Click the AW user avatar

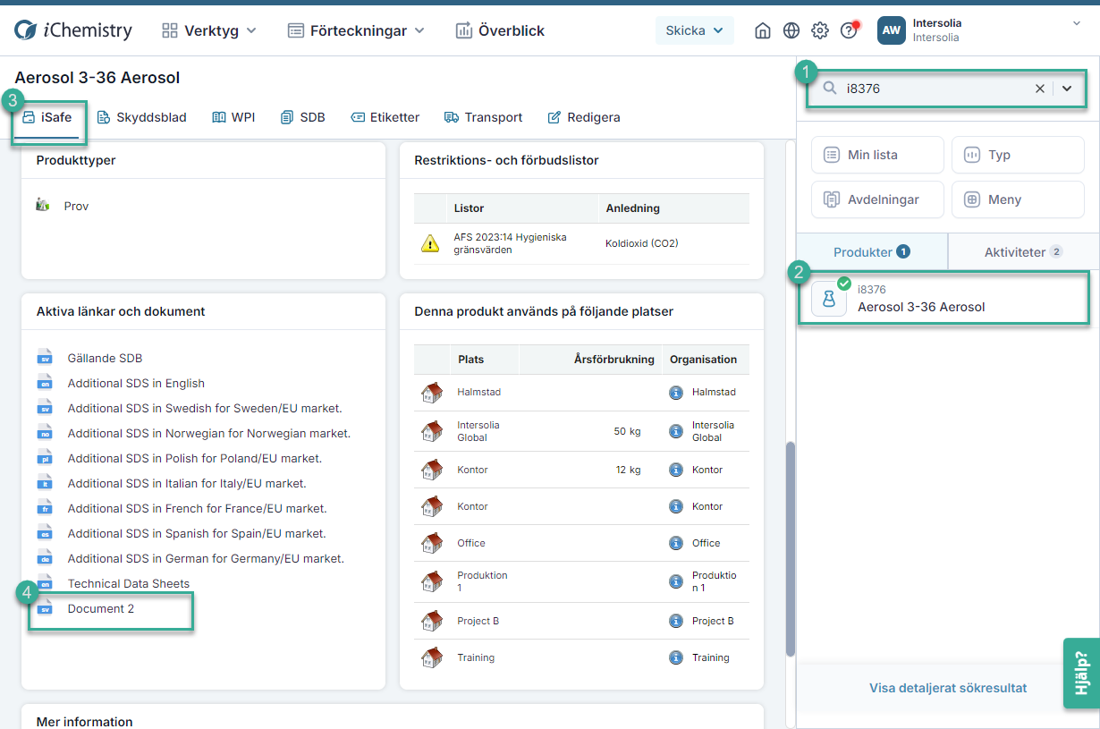892,30
